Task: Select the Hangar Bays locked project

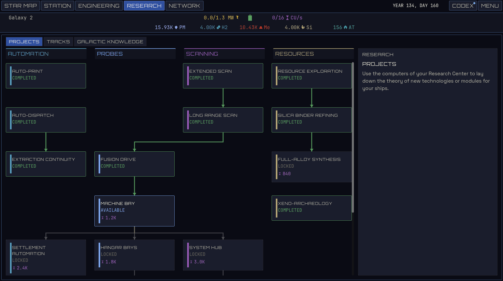Action: [134, 255]
